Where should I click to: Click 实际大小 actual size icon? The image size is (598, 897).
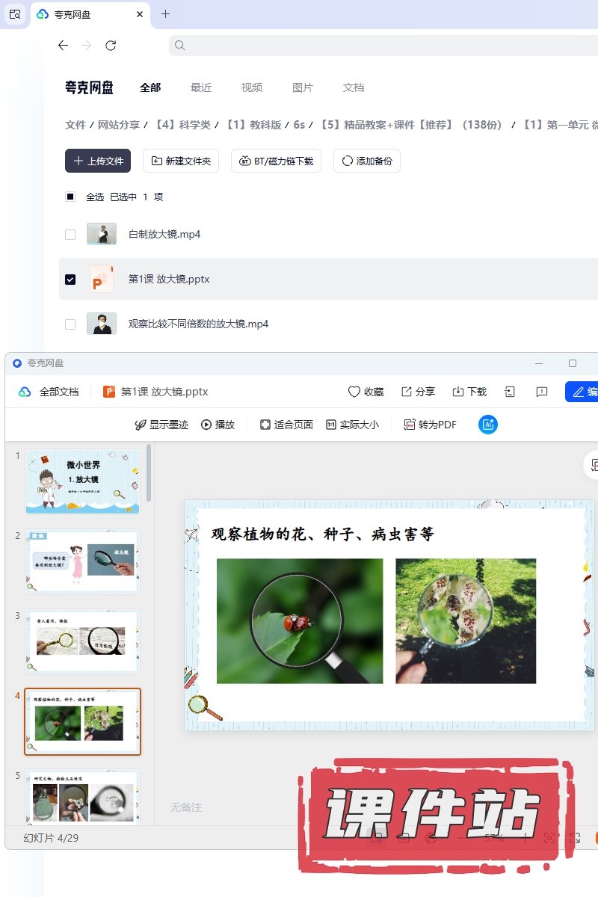[331, 425]
